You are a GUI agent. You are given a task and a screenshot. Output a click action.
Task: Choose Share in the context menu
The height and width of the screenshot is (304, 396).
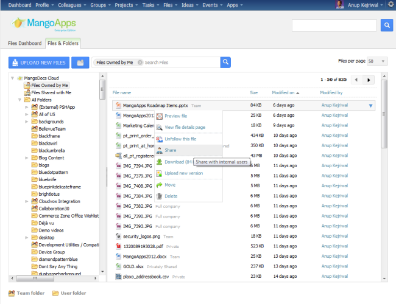pos(188,151)
